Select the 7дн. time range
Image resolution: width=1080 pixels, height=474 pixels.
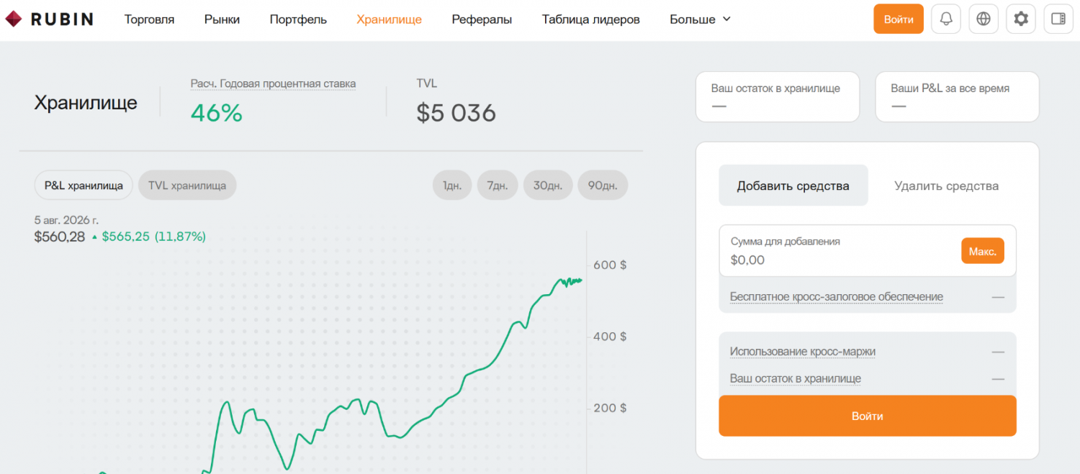(498, 185)
